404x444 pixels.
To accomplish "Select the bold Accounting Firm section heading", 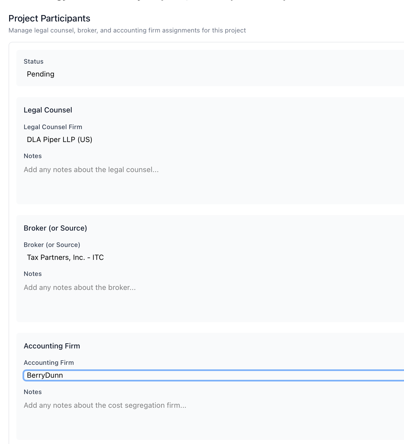I will pyautogui.click(x=52, y=346).
